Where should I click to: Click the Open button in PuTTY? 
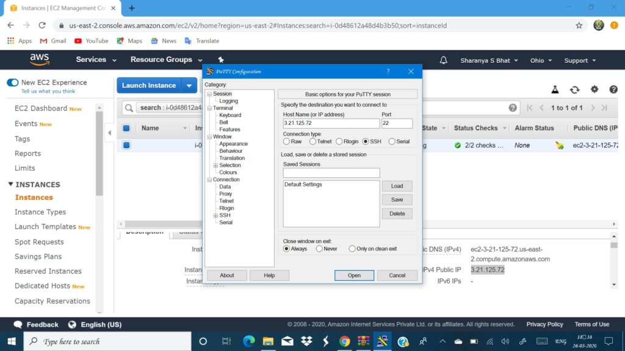pyautogui.click(x=354, y=275)
